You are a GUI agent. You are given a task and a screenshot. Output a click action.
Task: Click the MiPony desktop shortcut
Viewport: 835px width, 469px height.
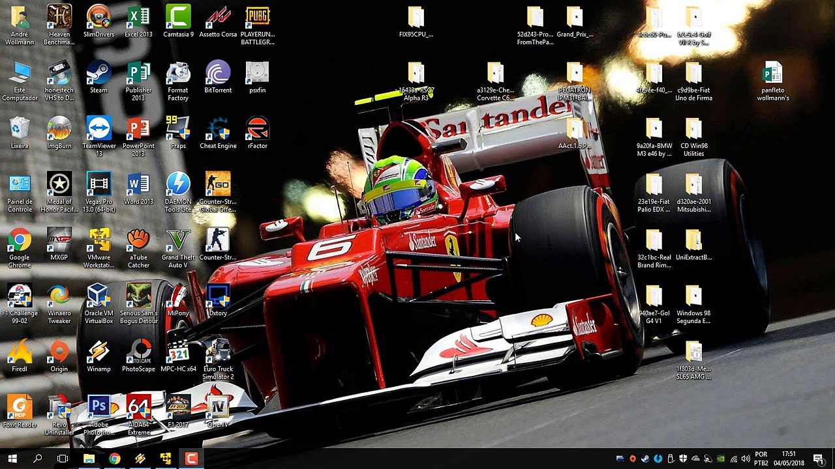[x=178, y=300]
